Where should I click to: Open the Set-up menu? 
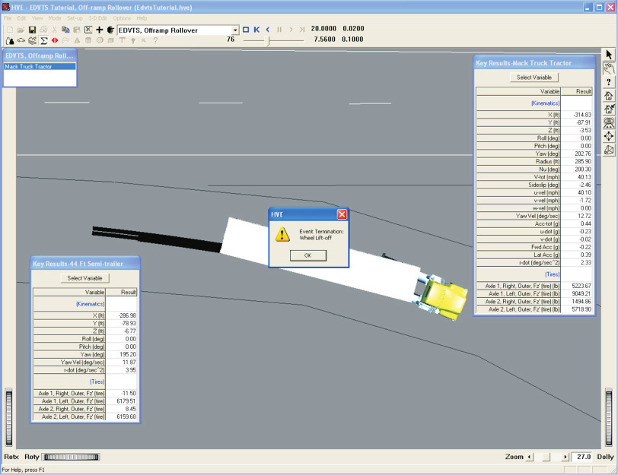(75, 18)
